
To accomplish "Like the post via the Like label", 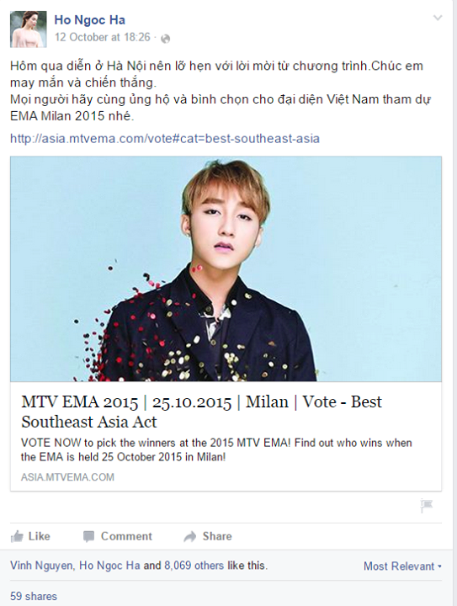I will tap(40, 536).
